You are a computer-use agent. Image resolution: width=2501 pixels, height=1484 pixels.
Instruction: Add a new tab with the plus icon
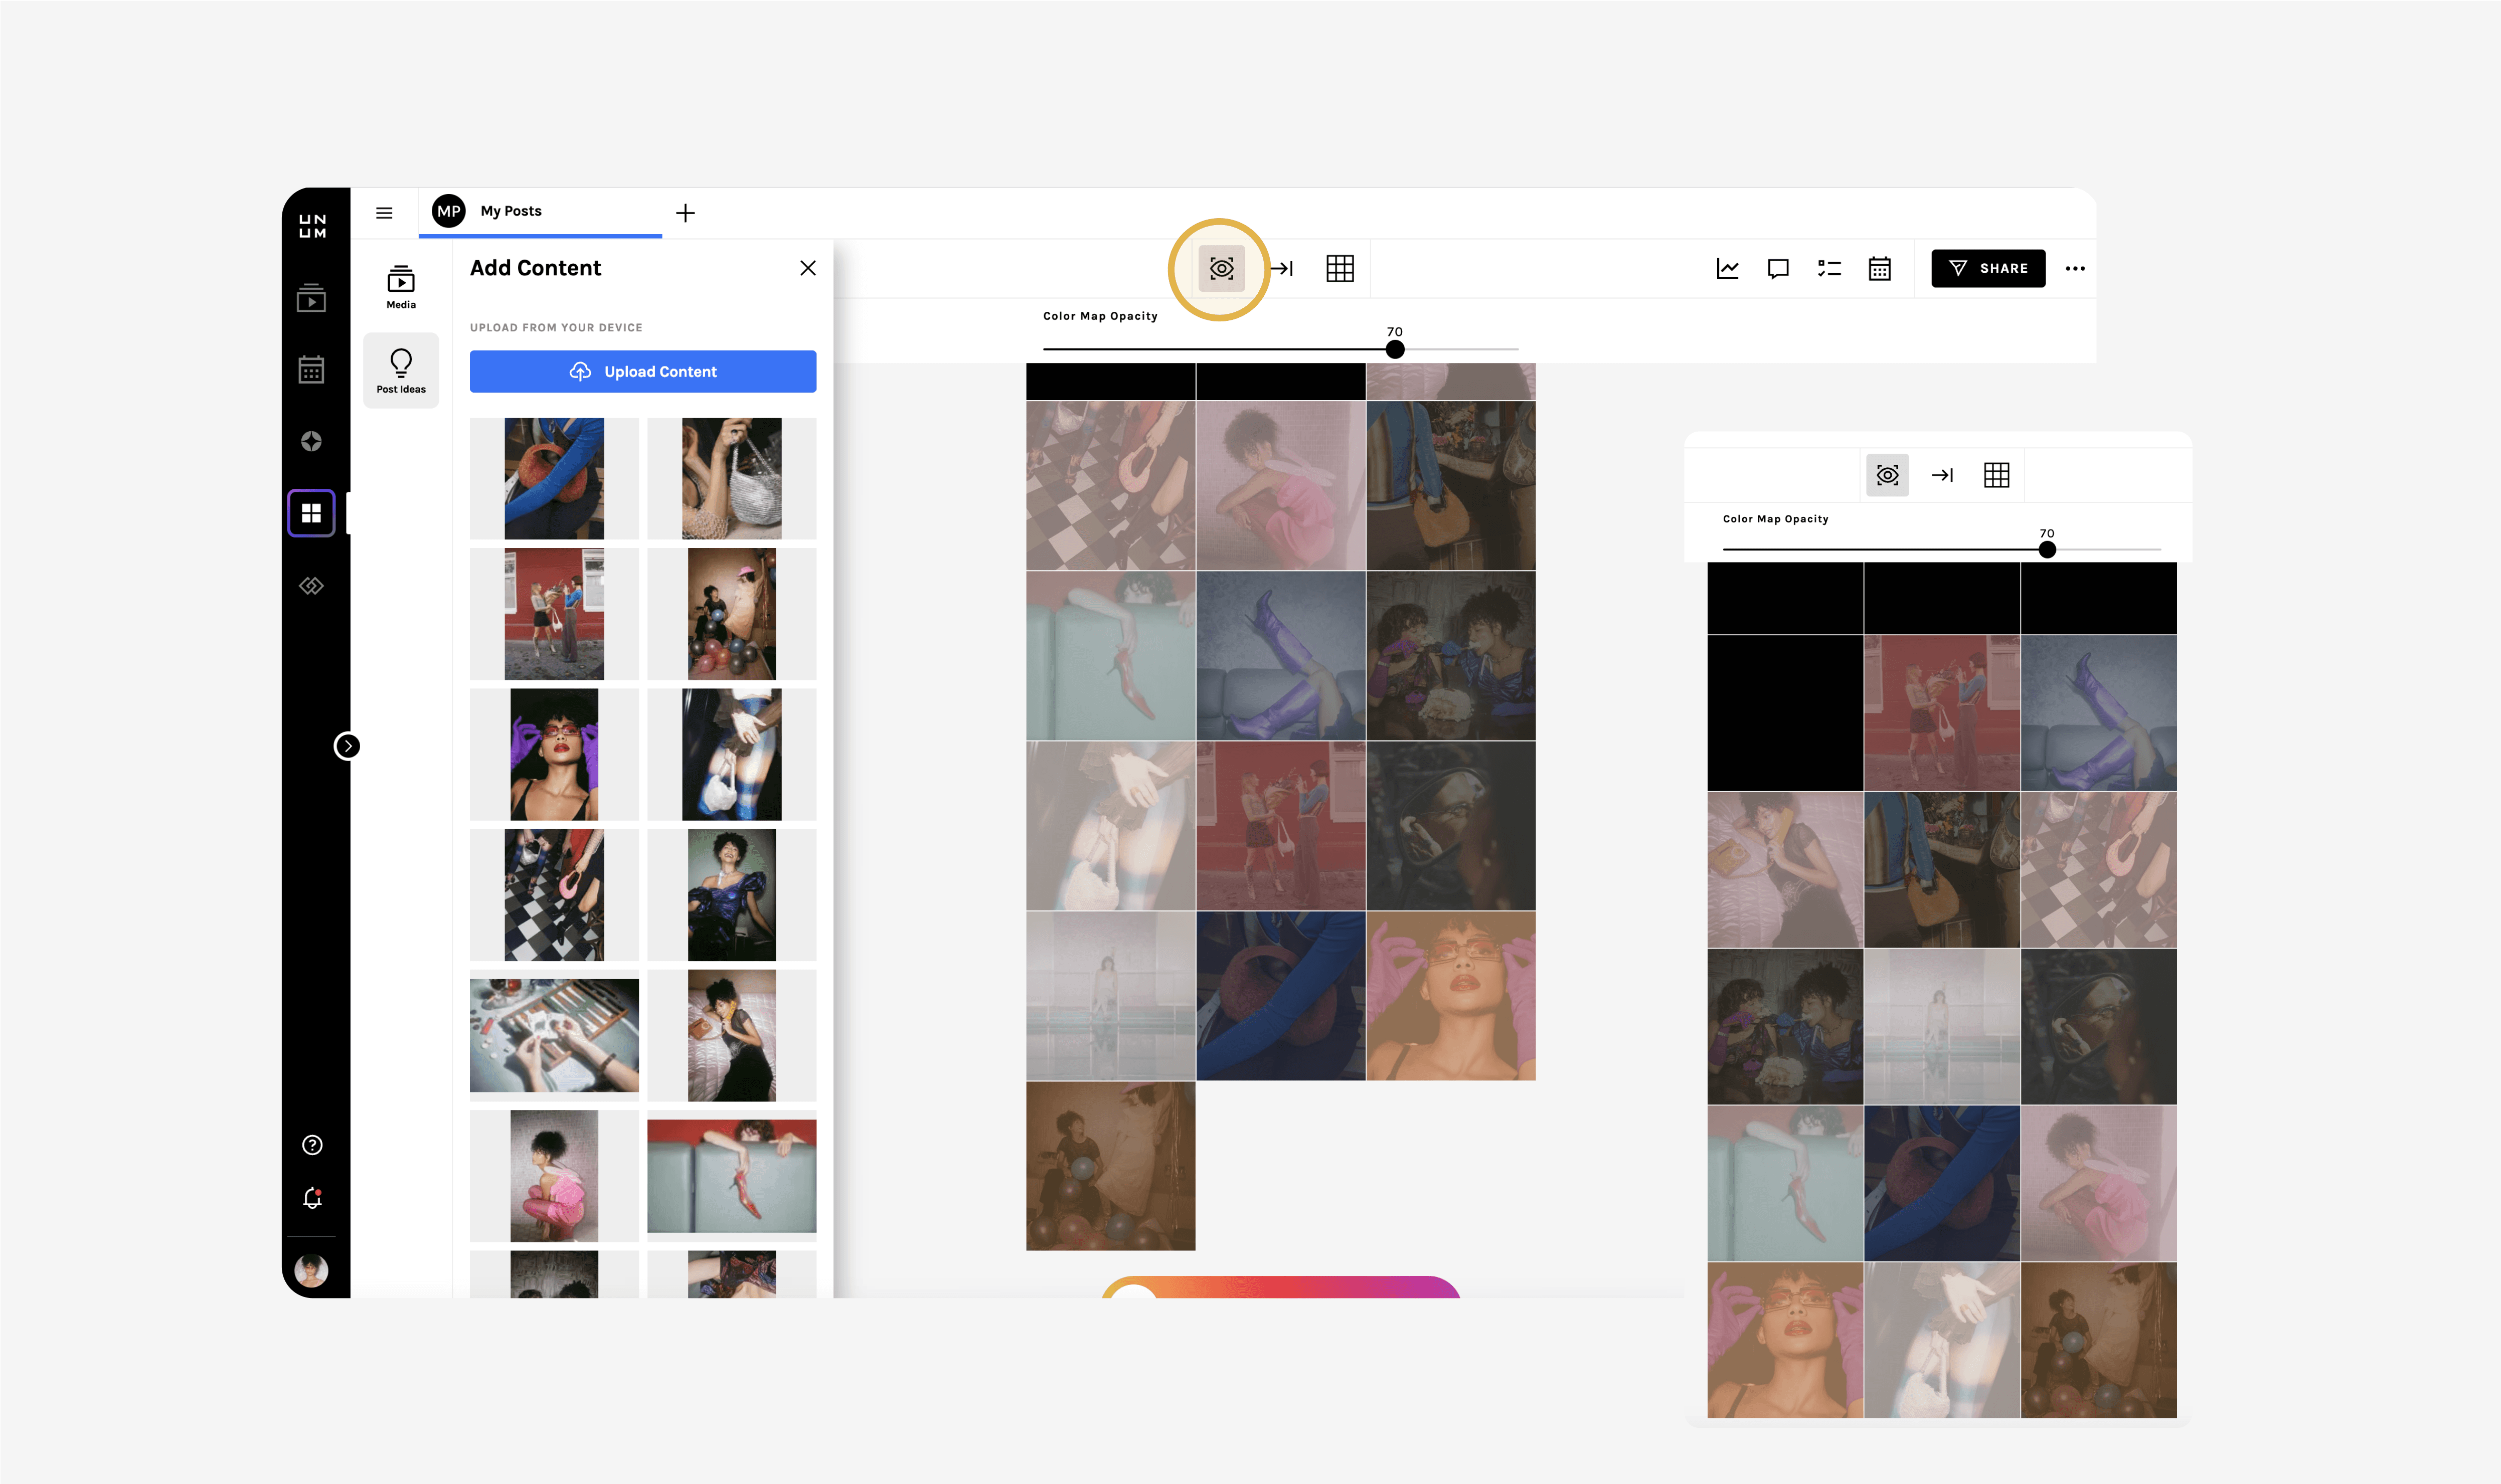point(685,213)
